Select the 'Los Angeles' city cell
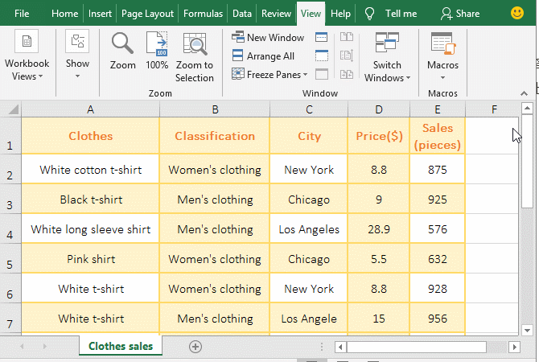The image size is (539, 362). coord(309,229)
